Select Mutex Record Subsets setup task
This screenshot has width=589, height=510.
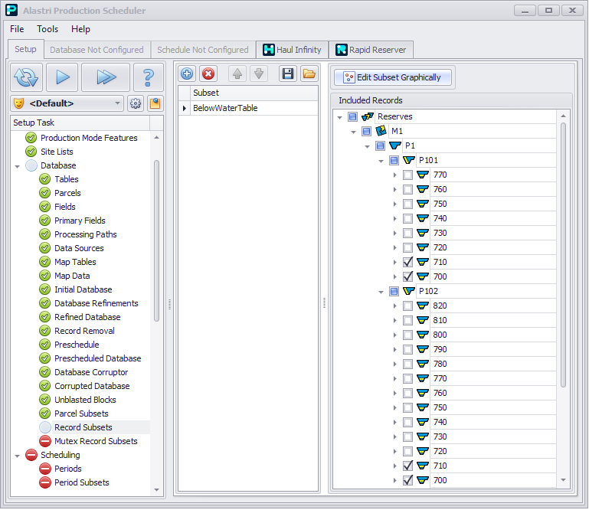96,442
